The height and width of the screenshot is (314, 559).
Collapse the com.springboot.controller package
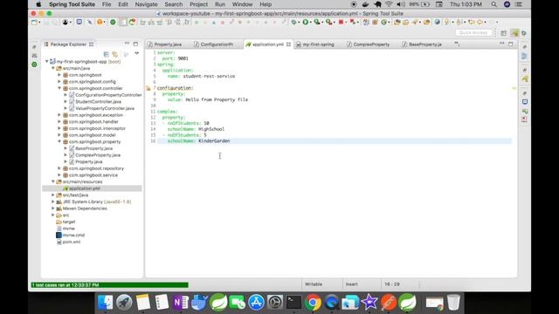59,88
